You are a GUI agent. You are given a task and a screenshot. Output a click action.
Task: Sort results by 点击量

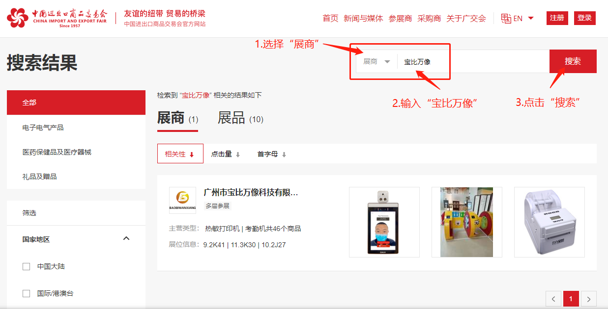tap(225, 154)
